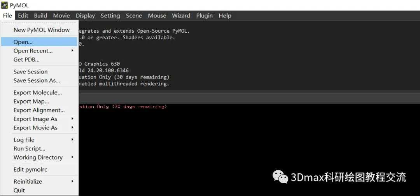Select Quit from File menu

39,191
